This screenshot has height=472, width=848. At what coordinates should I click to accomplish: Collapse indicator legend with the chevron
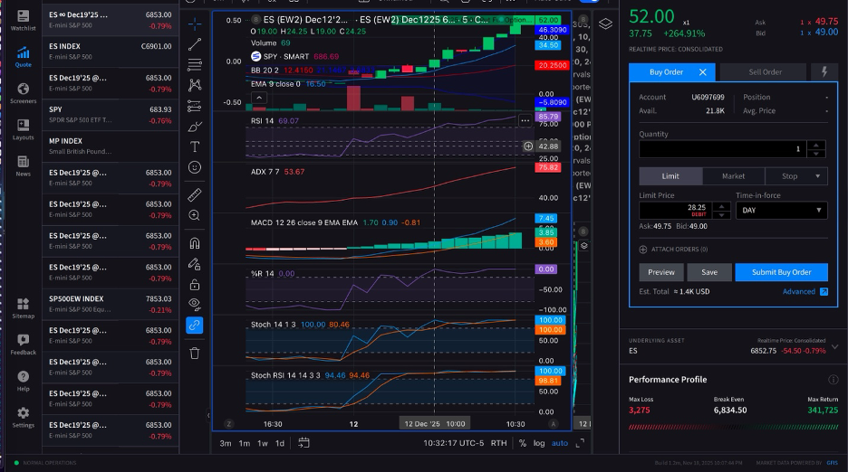259,98
